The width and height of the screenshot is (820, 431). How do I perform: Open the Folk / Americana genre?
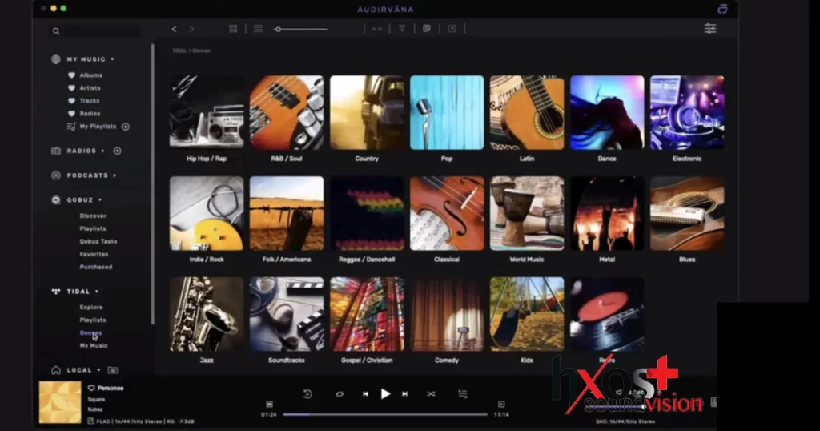[287, 213]
